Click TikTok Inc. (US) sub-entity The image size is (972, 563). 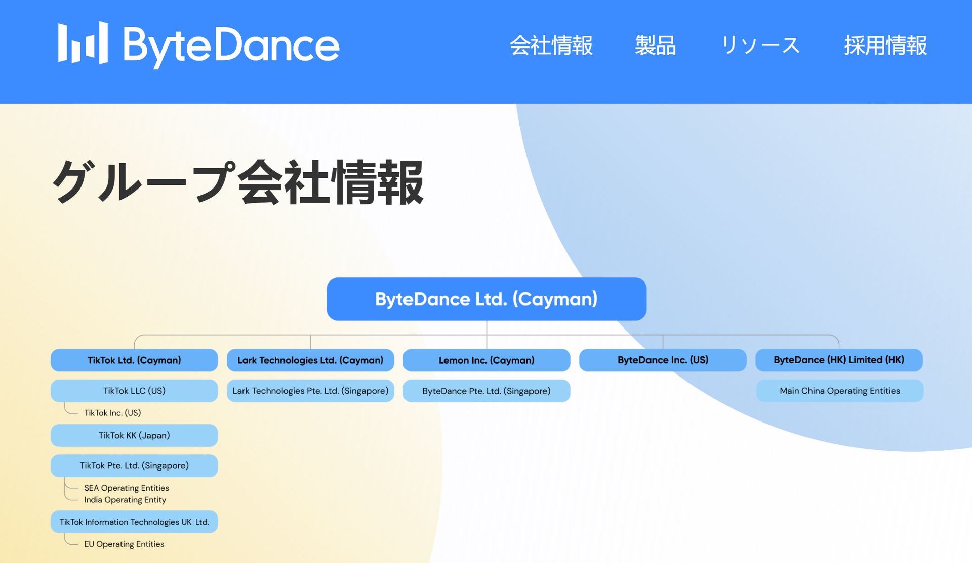(x=112, y=413)
